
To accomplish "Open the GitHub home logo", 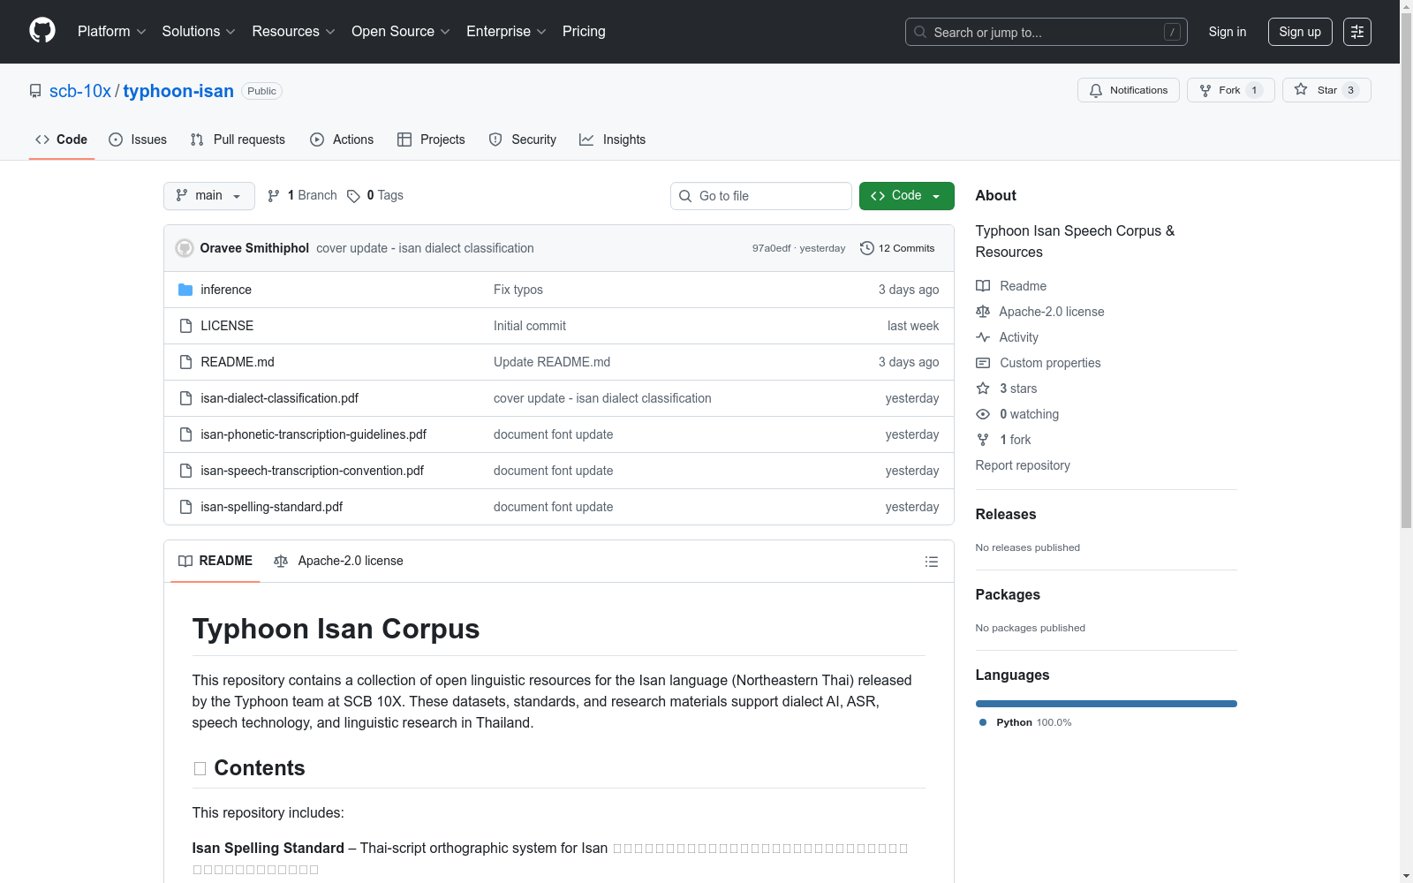I will tap(42, 31).
